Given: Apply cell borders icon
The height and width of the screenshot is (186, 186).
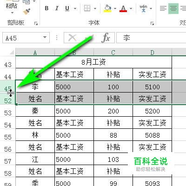Looking at the screenshot, I should click(x=87, y=8).
